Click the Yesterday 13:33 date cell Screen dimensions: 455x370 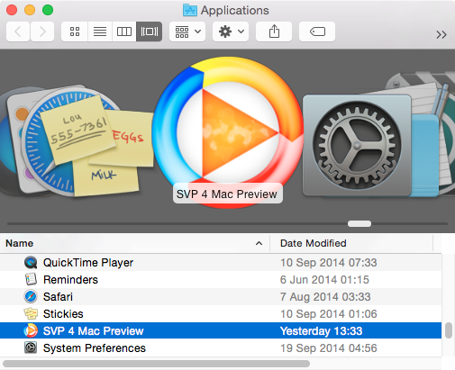tap(321, 331)
